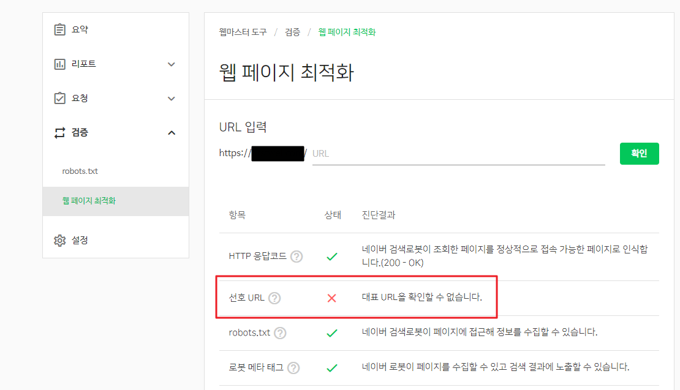Click the report chart icon

tap(59, 64)
